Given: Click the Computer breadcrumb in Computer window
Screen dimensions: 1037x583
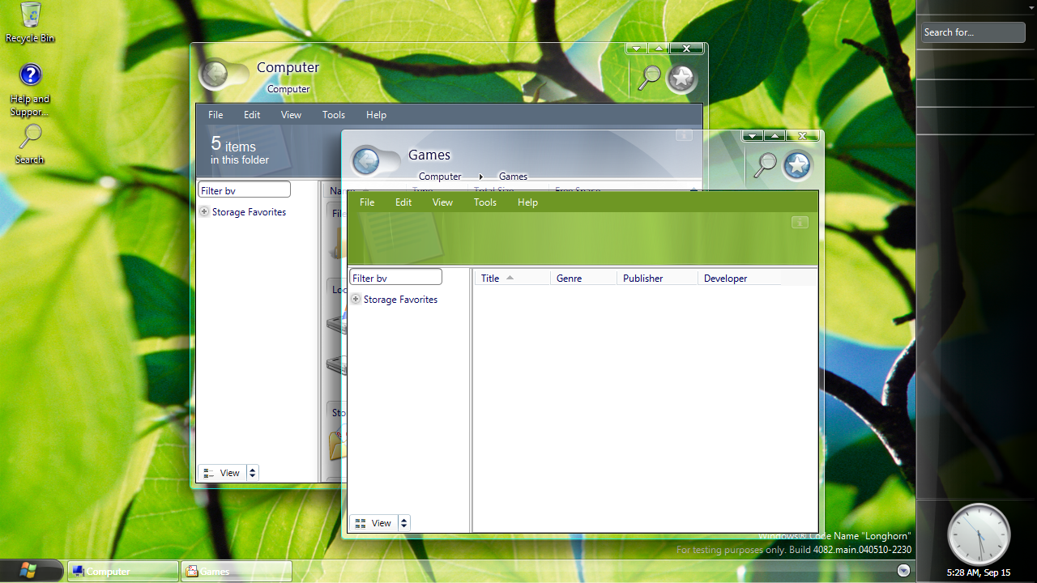Looking at the screenshot, I should pos(288,89).
